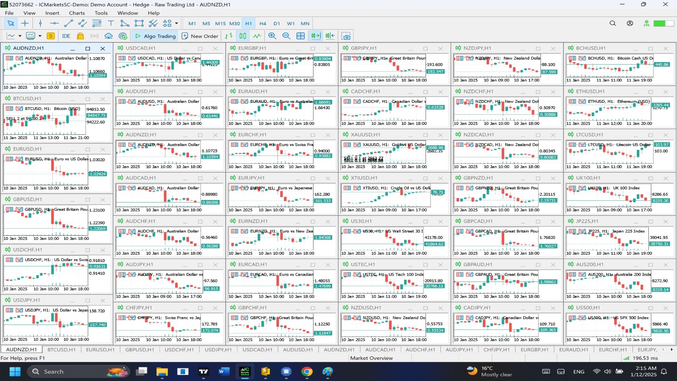Select the H4 timeframe button
677x381 pixels.
click(x=263, y=24)
